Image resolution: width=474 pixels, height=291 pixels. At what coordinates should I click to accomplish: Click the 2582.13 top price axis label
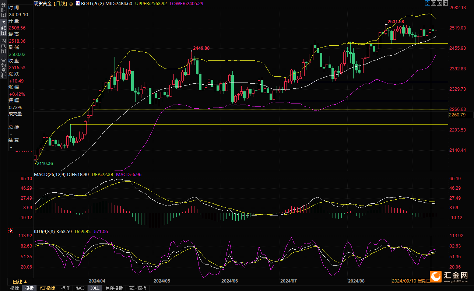point(458,8)
